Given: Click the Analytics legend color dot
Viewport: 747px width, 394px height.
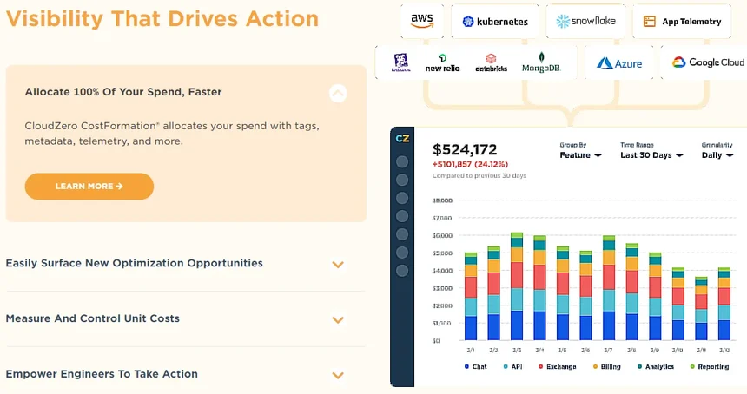Looking at the screenshot, I should click(x=639, y=367).
